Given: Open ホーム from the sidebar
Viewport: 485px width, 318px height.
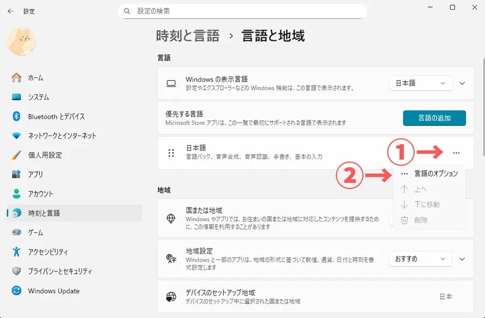Looking at the screenshot, I should pos(35,77).
